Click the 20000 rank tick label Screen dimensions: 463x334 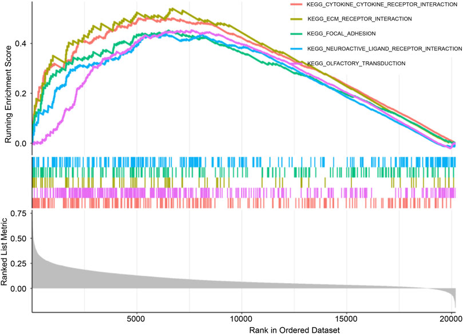pyautogui.click(x=451, y=319)
